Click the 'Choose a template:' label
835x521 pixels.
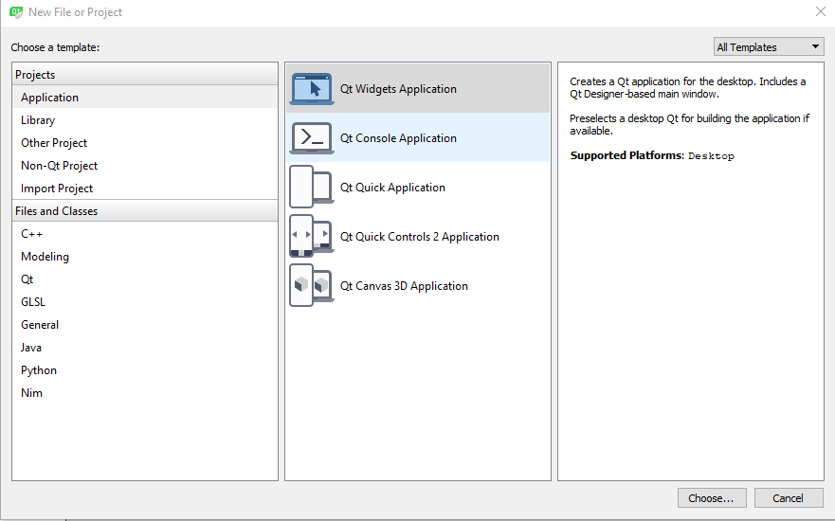coord(55,47)
